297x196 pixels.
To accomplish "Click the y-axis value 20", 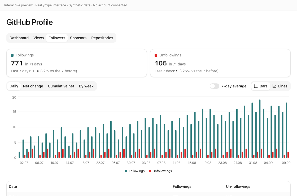I will point(14,97).
